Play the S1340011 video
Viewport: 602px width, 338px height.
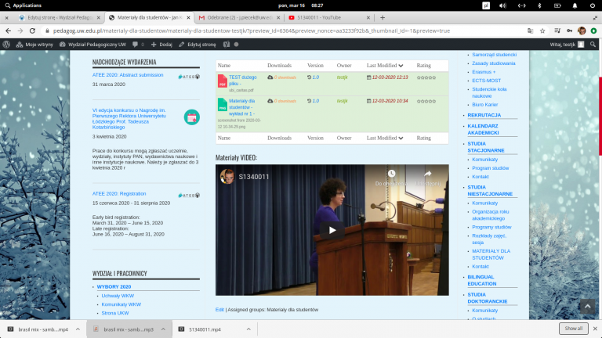click(x=332, y=230)
